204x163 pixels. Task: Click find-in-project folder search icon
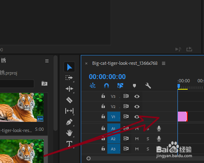[x=44, y=83]
